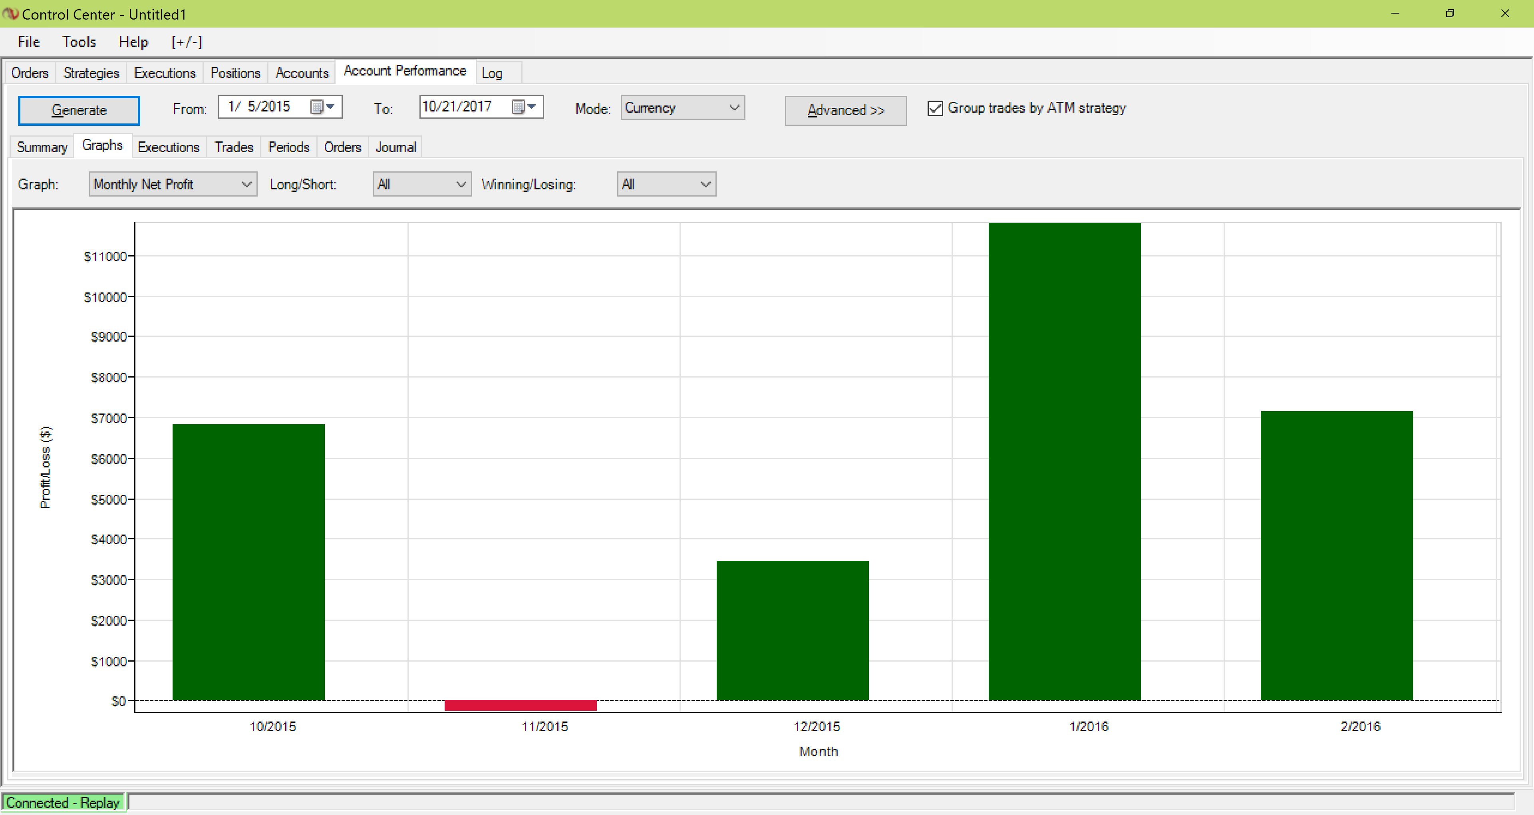Click the 2/2016 green profit bar
Viewport: 1534px width, 815px height.
(x=1337, y=555)
